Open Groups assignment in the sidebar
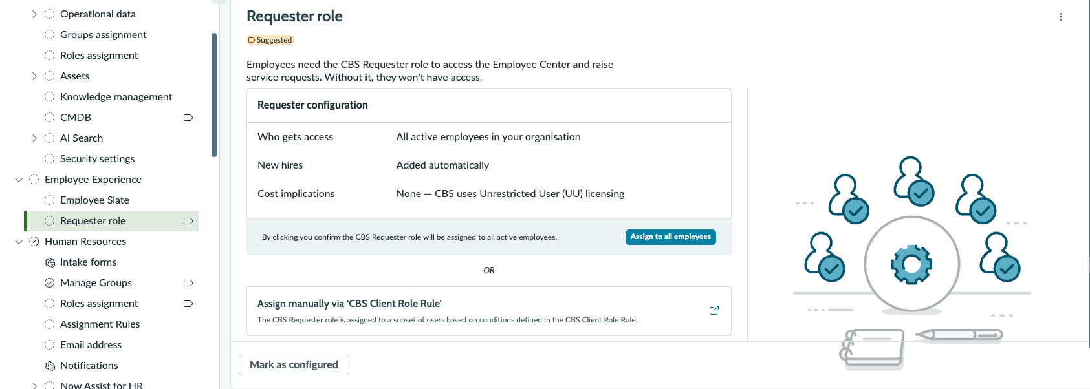 (104, 35)
